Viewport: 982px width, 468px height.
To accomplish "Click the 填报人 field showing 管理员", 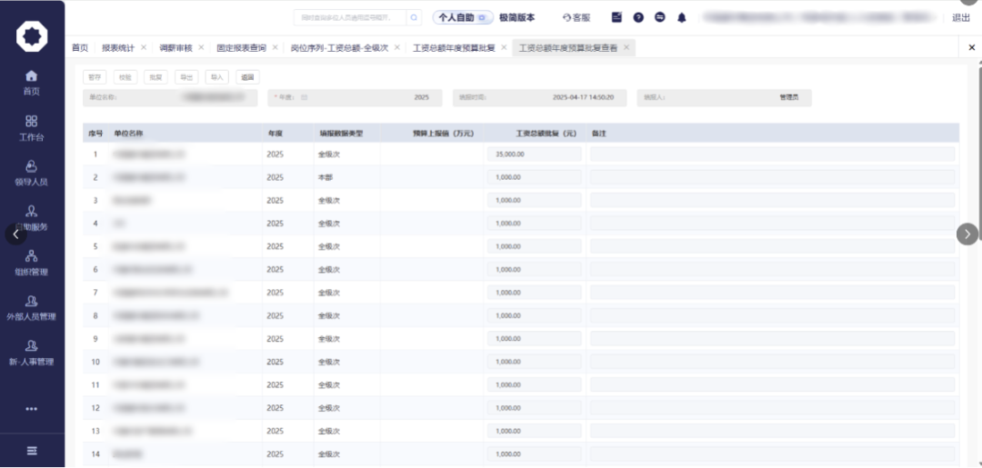I will [724, 97].
